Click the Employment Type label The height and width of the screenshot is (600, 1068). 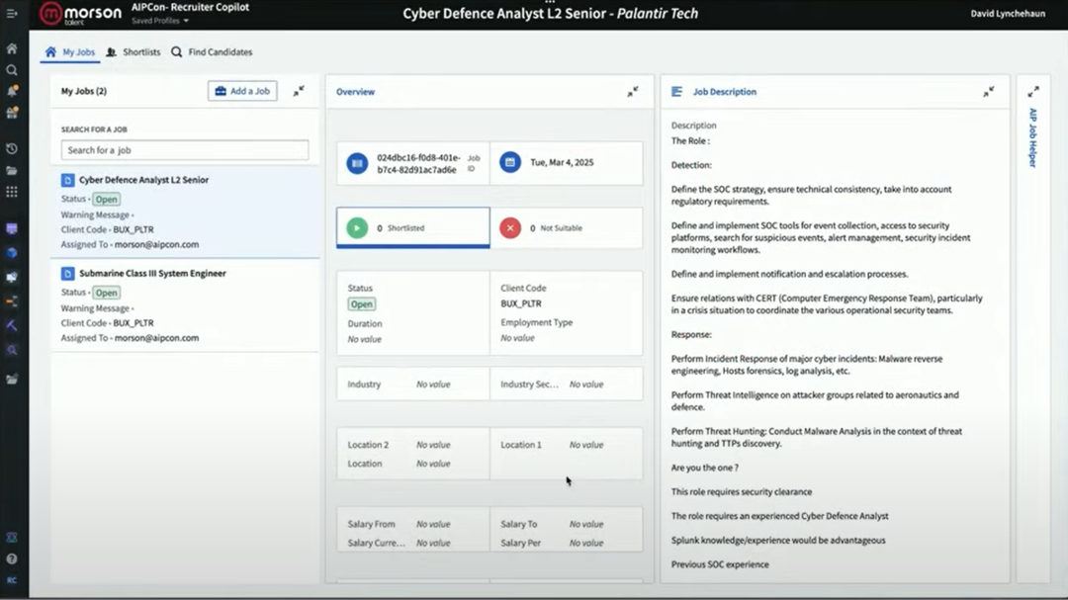[536, 323]
